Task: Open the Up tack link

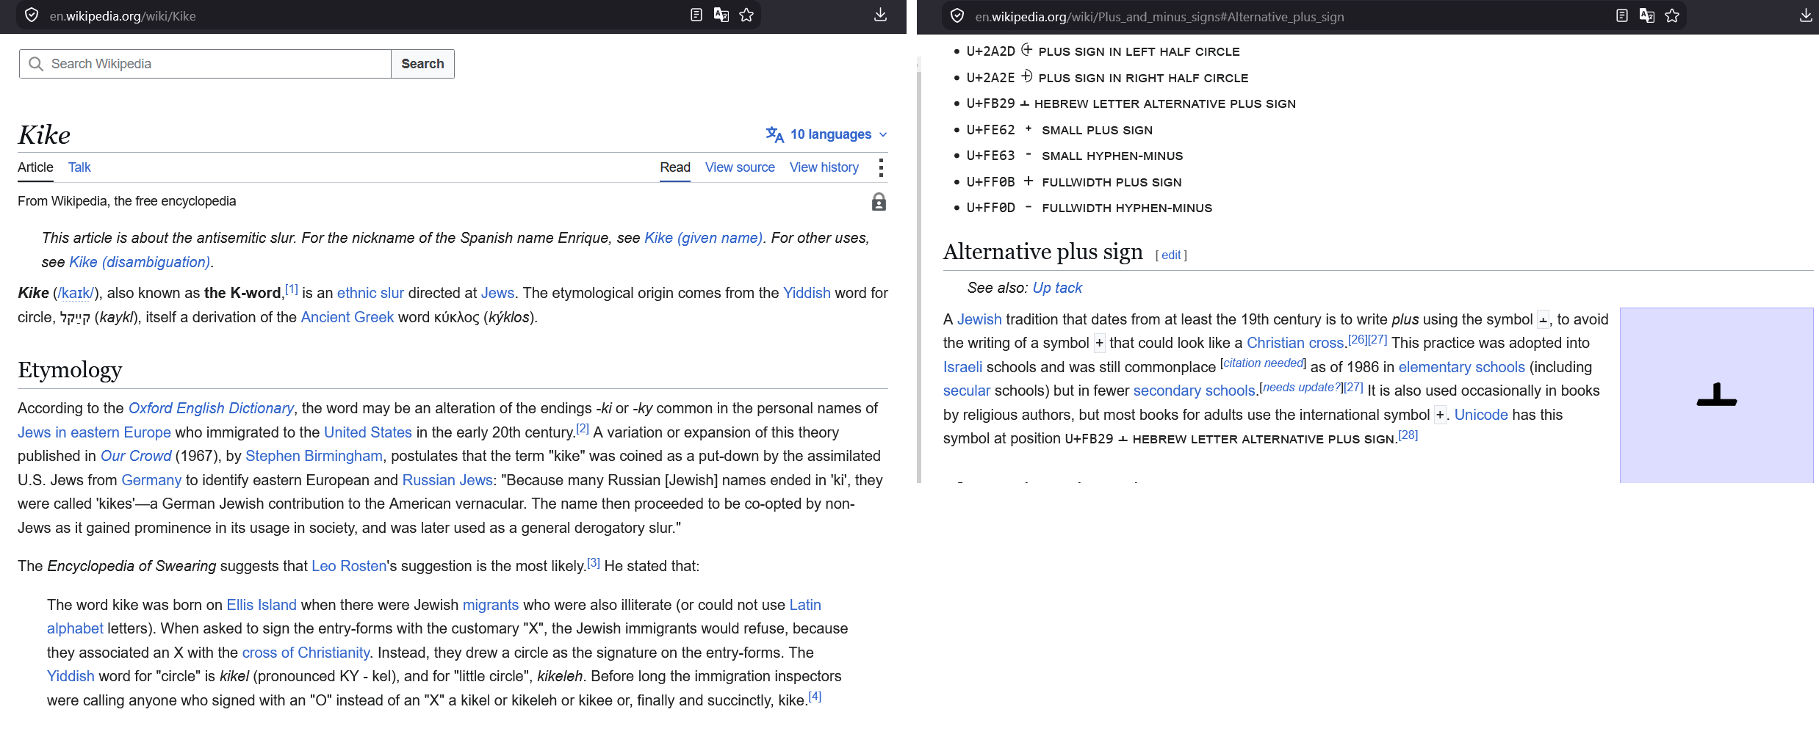Action: click(1057, 288)
